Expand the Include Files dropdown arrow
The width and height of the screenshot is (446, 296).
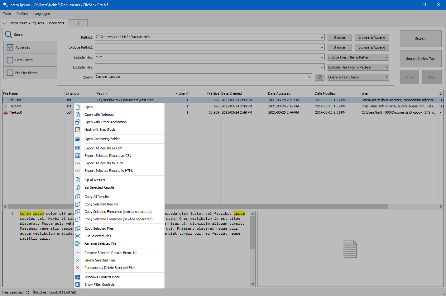pyautogui.click(x=322, y=57)
